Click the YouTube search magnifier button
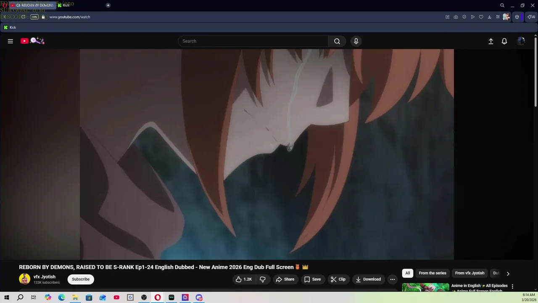 337,41
